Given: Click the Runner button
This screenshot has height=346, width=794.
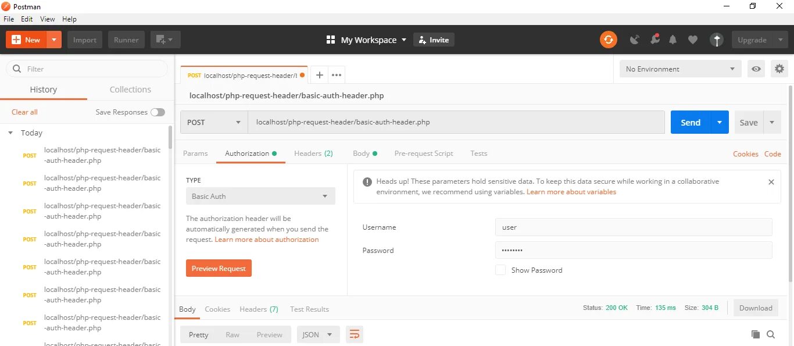Looking at the screenshot, I should point(126,40).
